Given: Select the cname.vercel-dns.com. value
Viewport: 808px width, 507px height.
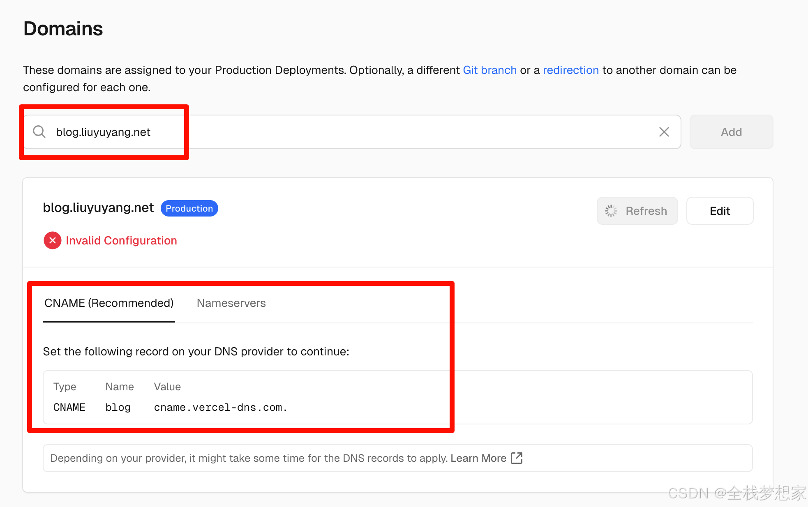Looking at the screenshot, I should click(x=220, y=407).
